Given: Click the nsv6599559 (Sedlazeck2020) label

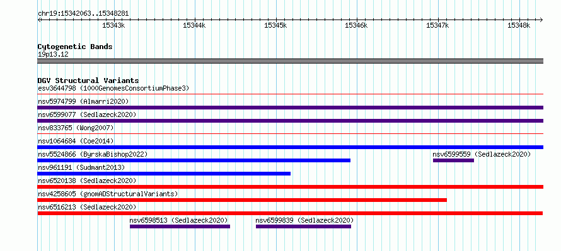Looking at the screenshot, I should (482, 154).
